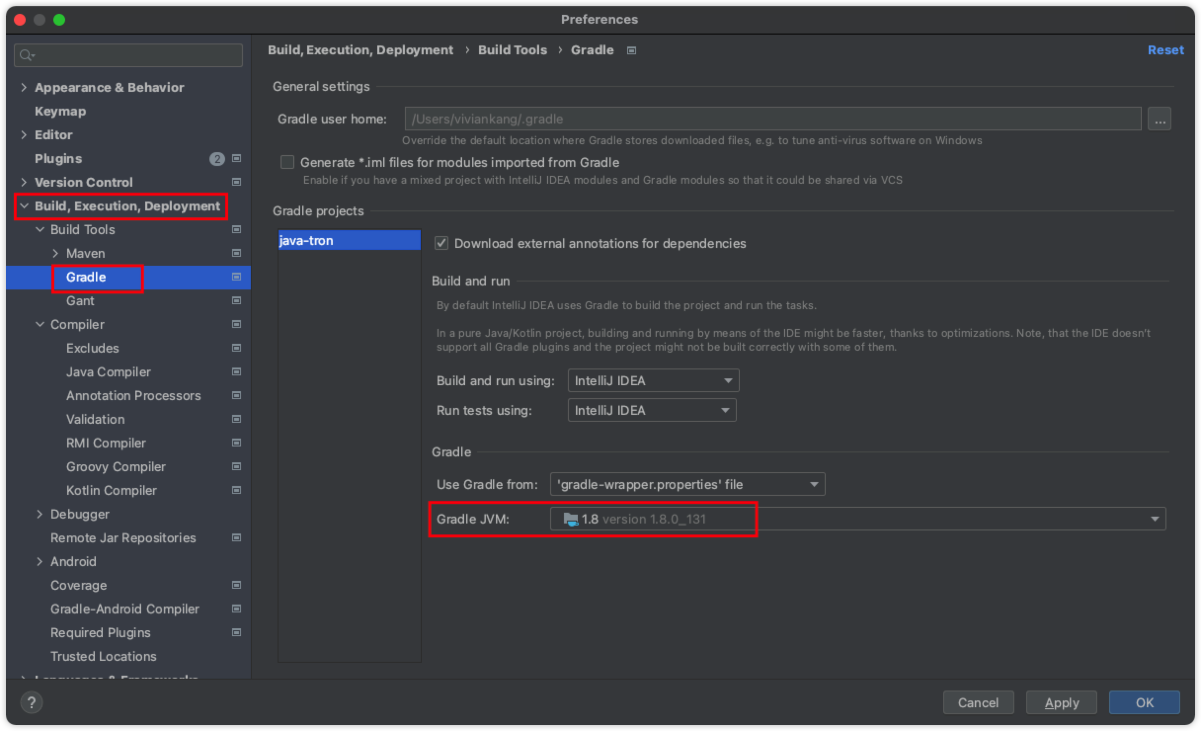Click project-level icon beside Java Compiler
This screenshot has height=731, width=1201.
237,372
